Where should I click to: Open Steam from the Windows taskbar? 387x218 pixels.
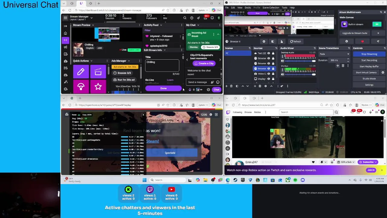[x=235, y=180]
